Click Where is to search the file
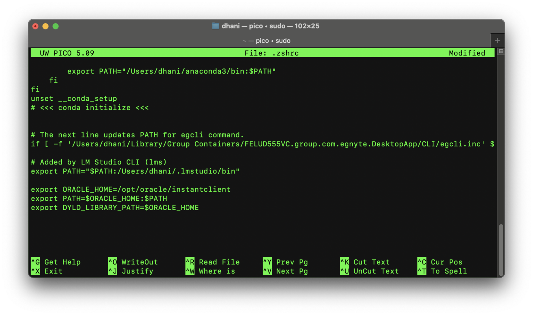 [217, 271]
